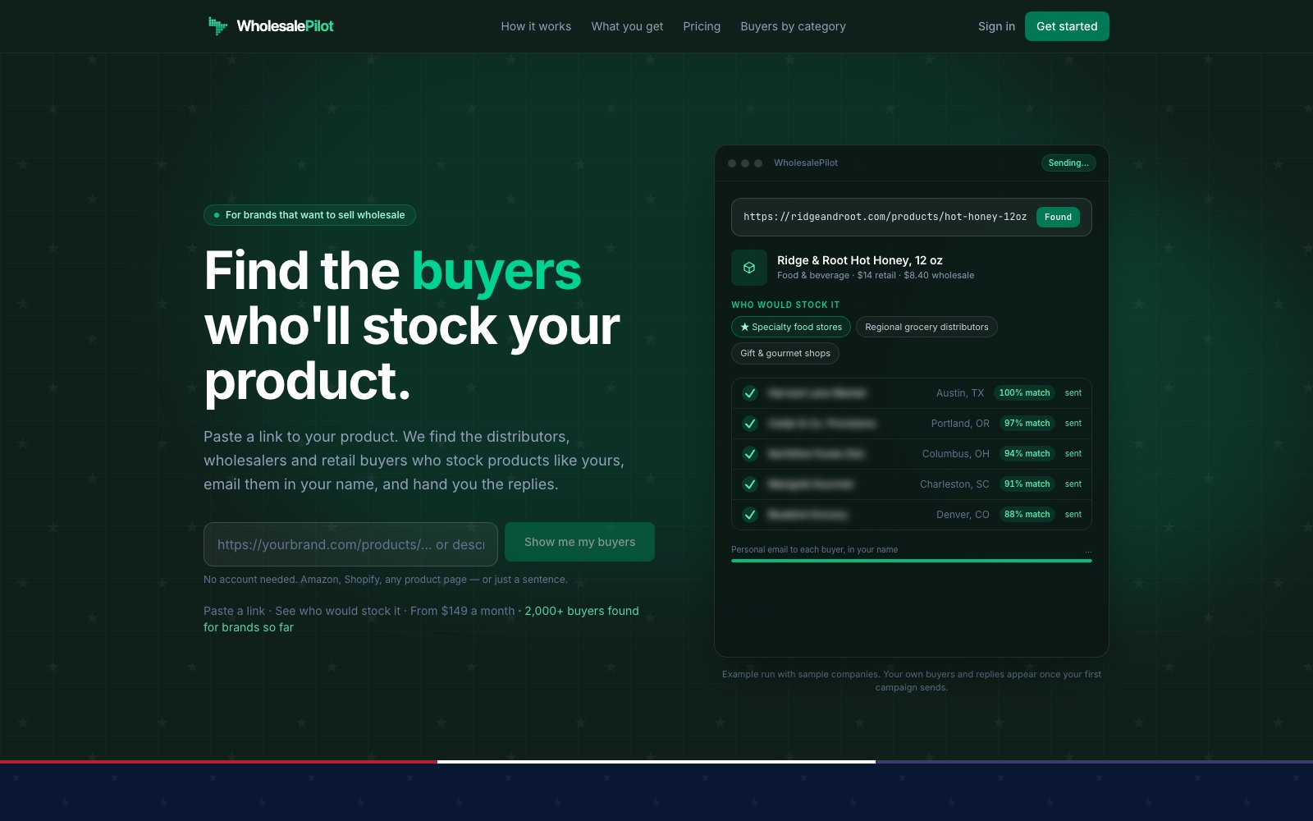Viewport: 1313px width, 821px height.
Task: Click the WholesalePilot wordmark in the header
Action: click(285, 26)
